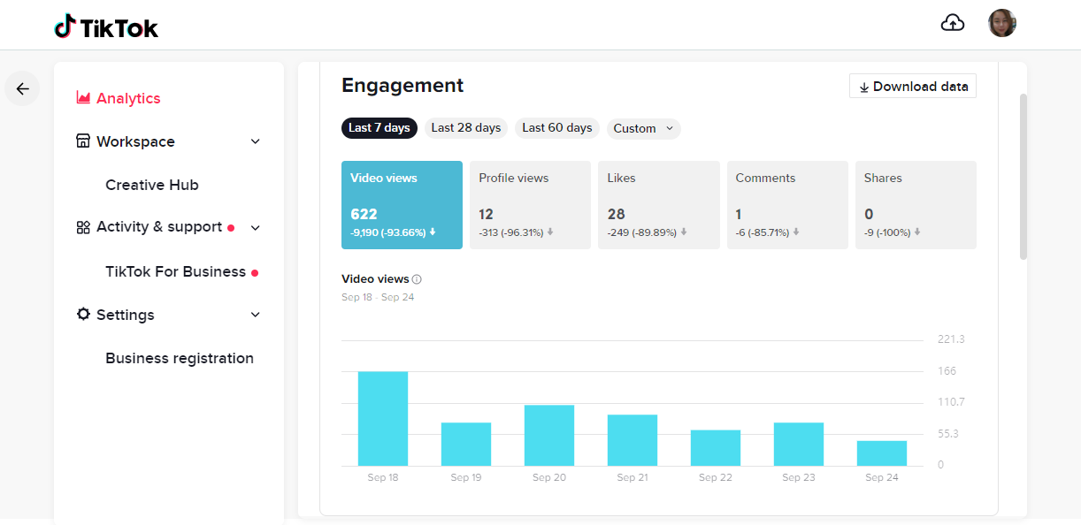Click the Download data button

(x=913, y=87)
